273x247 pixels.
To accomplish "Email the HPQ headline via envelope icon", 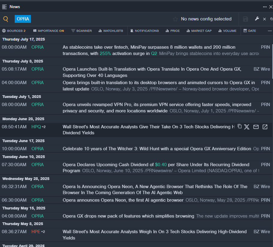I will point(256,127).
